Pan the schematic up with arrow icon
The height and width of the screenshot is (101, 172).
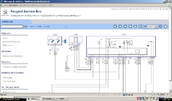(115, 27)
